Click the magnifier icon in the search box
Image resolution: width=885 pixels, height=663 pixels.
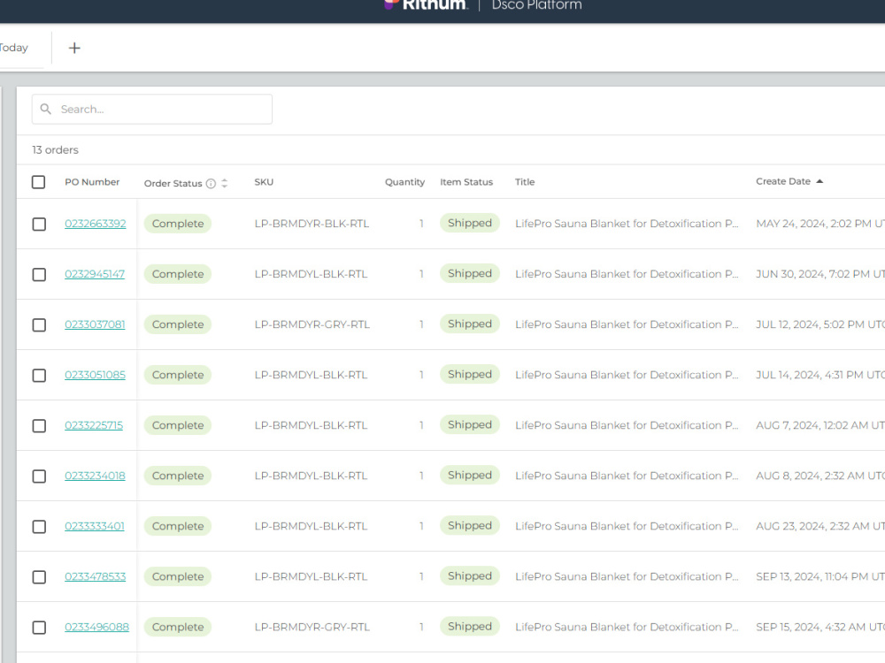coord(46,109)
